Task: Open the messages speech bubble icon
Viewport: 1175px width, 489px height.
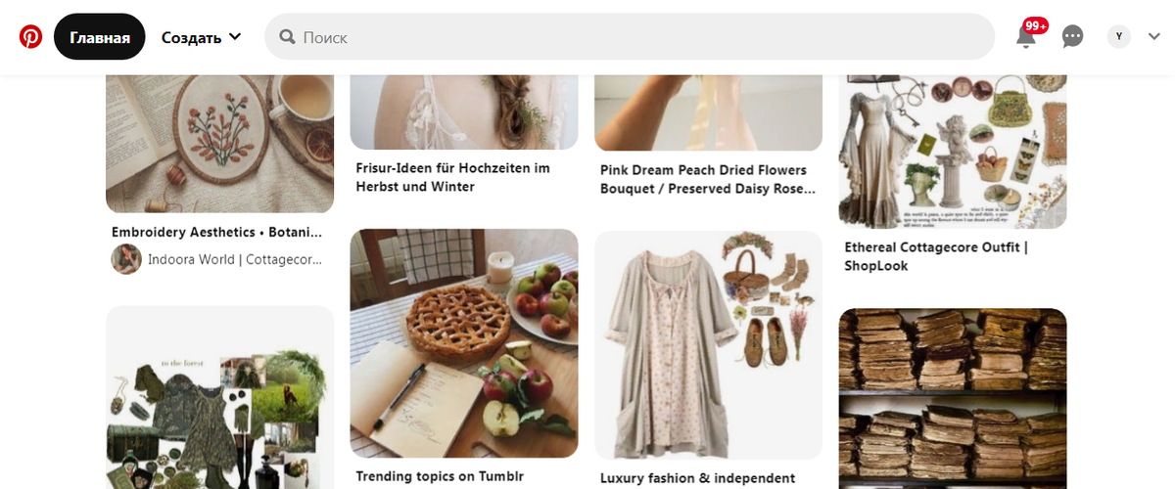Action: (1073, 37)
